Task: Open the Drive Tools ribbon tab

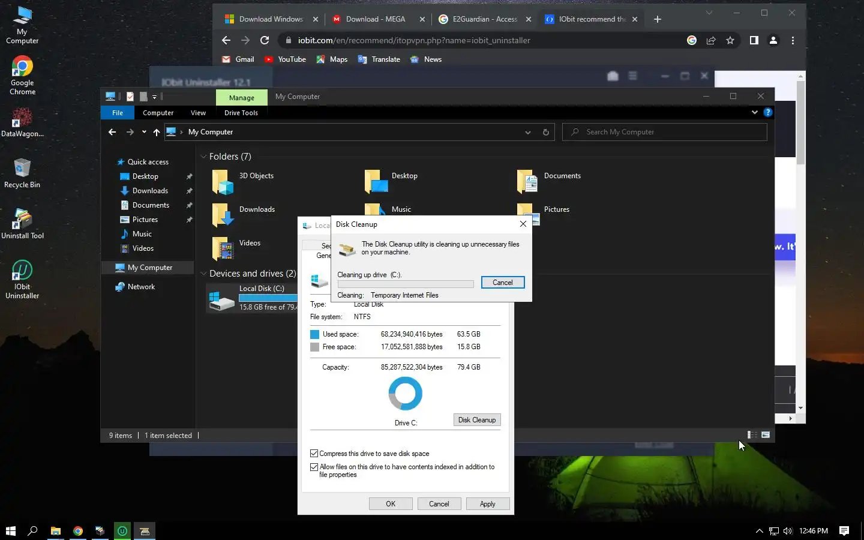Action: [241, 113]
